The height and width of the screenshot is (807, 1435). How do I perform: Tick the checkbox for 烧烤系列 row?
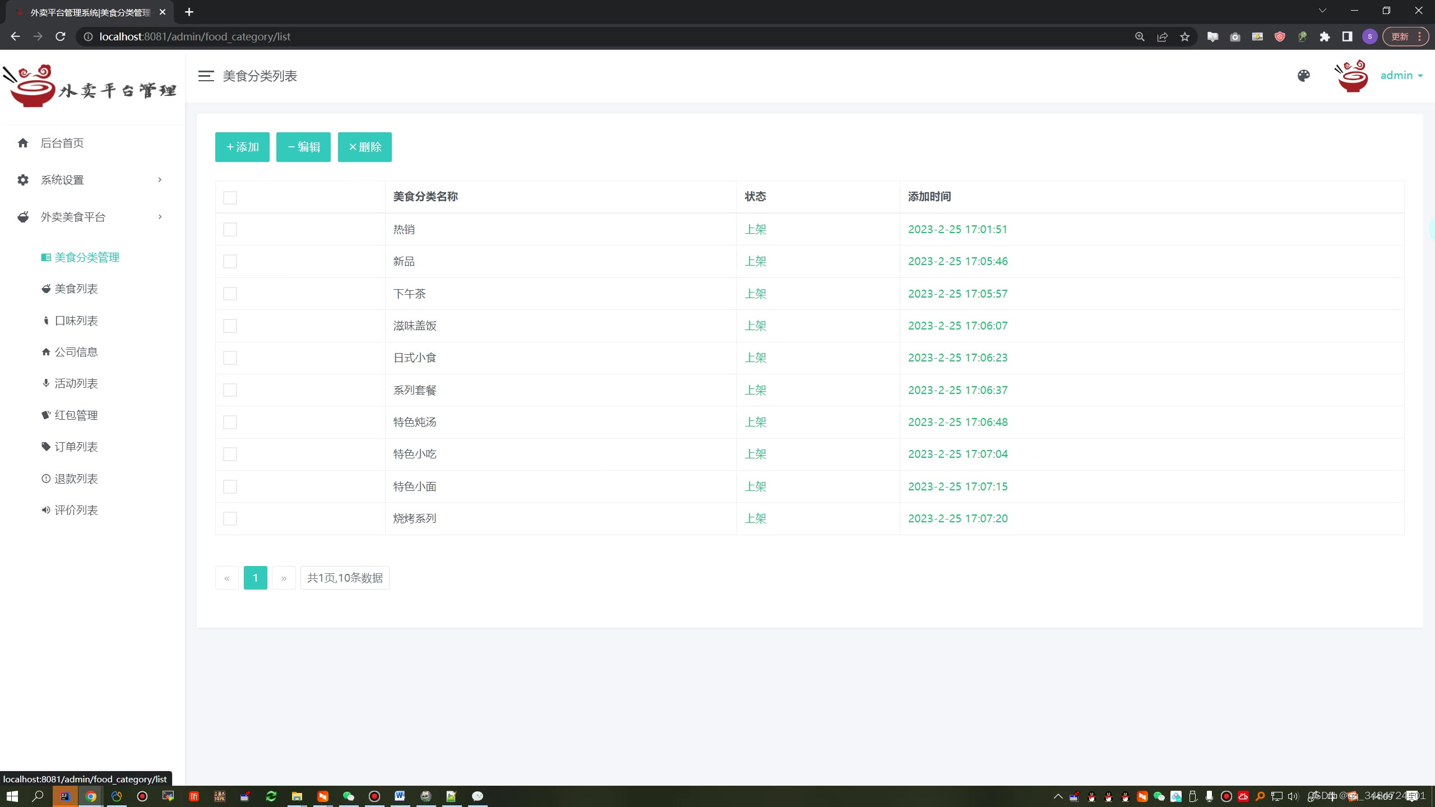230,518
